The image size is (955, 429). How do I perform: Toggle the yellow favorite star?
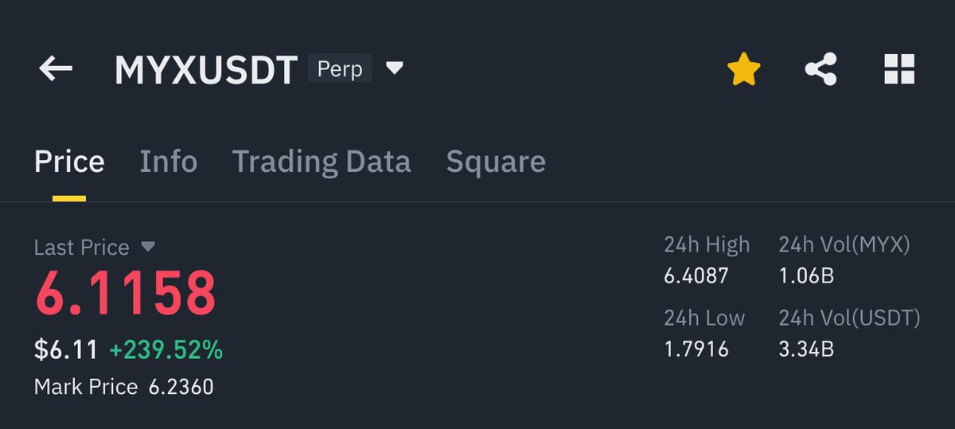[x=744, y=69]
